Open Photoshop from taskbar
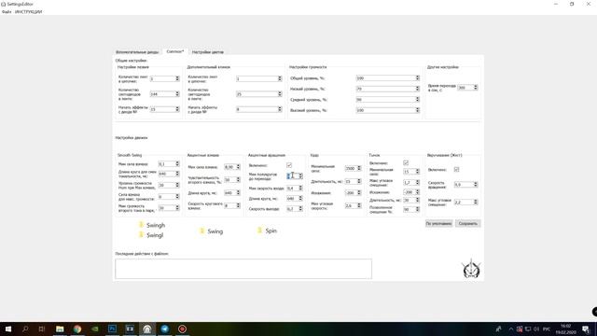This screenshot has height=336, width=597. [x=112, y=329]
